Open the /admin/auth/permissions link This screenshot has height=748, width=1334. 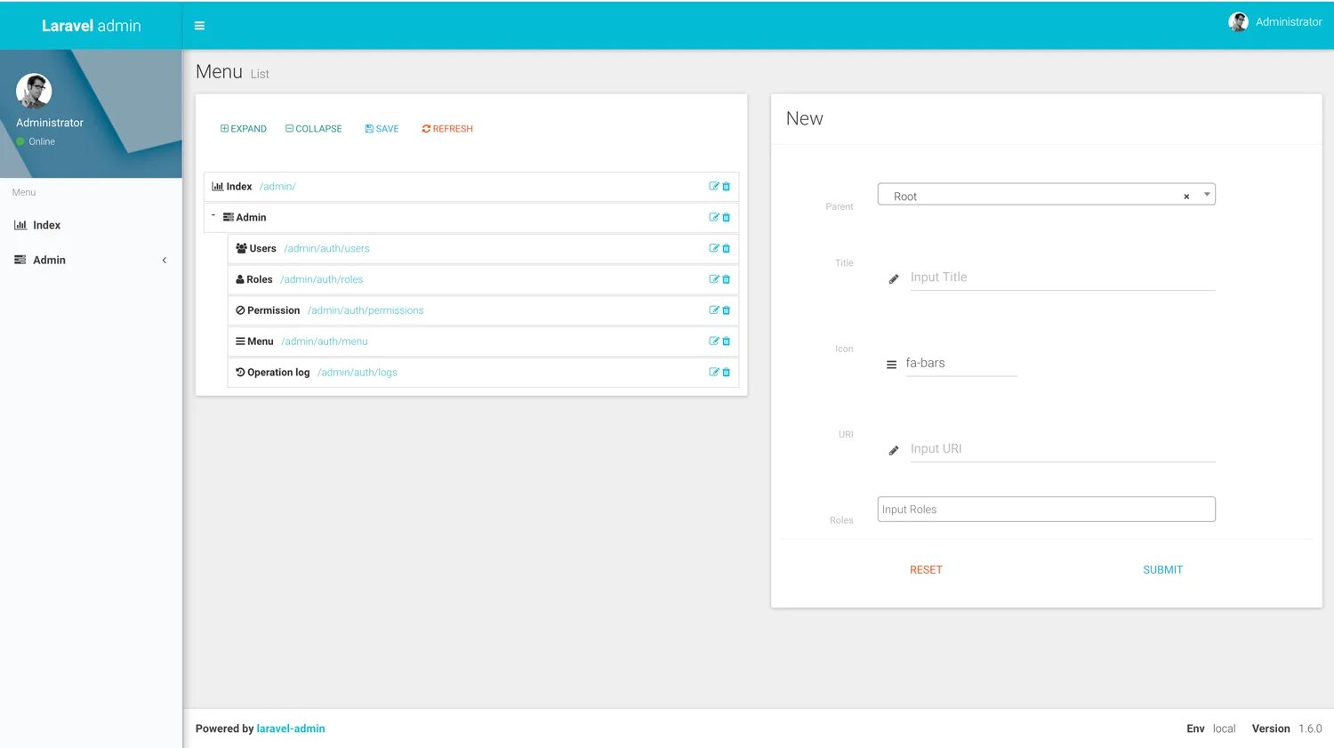[366, 311]
